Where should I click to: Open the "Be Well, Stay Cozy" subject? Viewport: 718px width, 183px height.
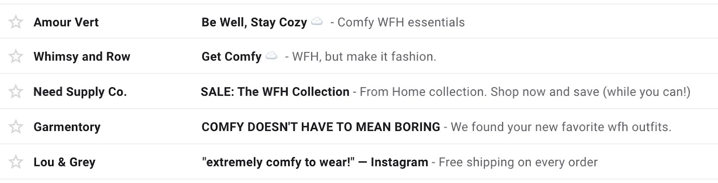[254, 22]
